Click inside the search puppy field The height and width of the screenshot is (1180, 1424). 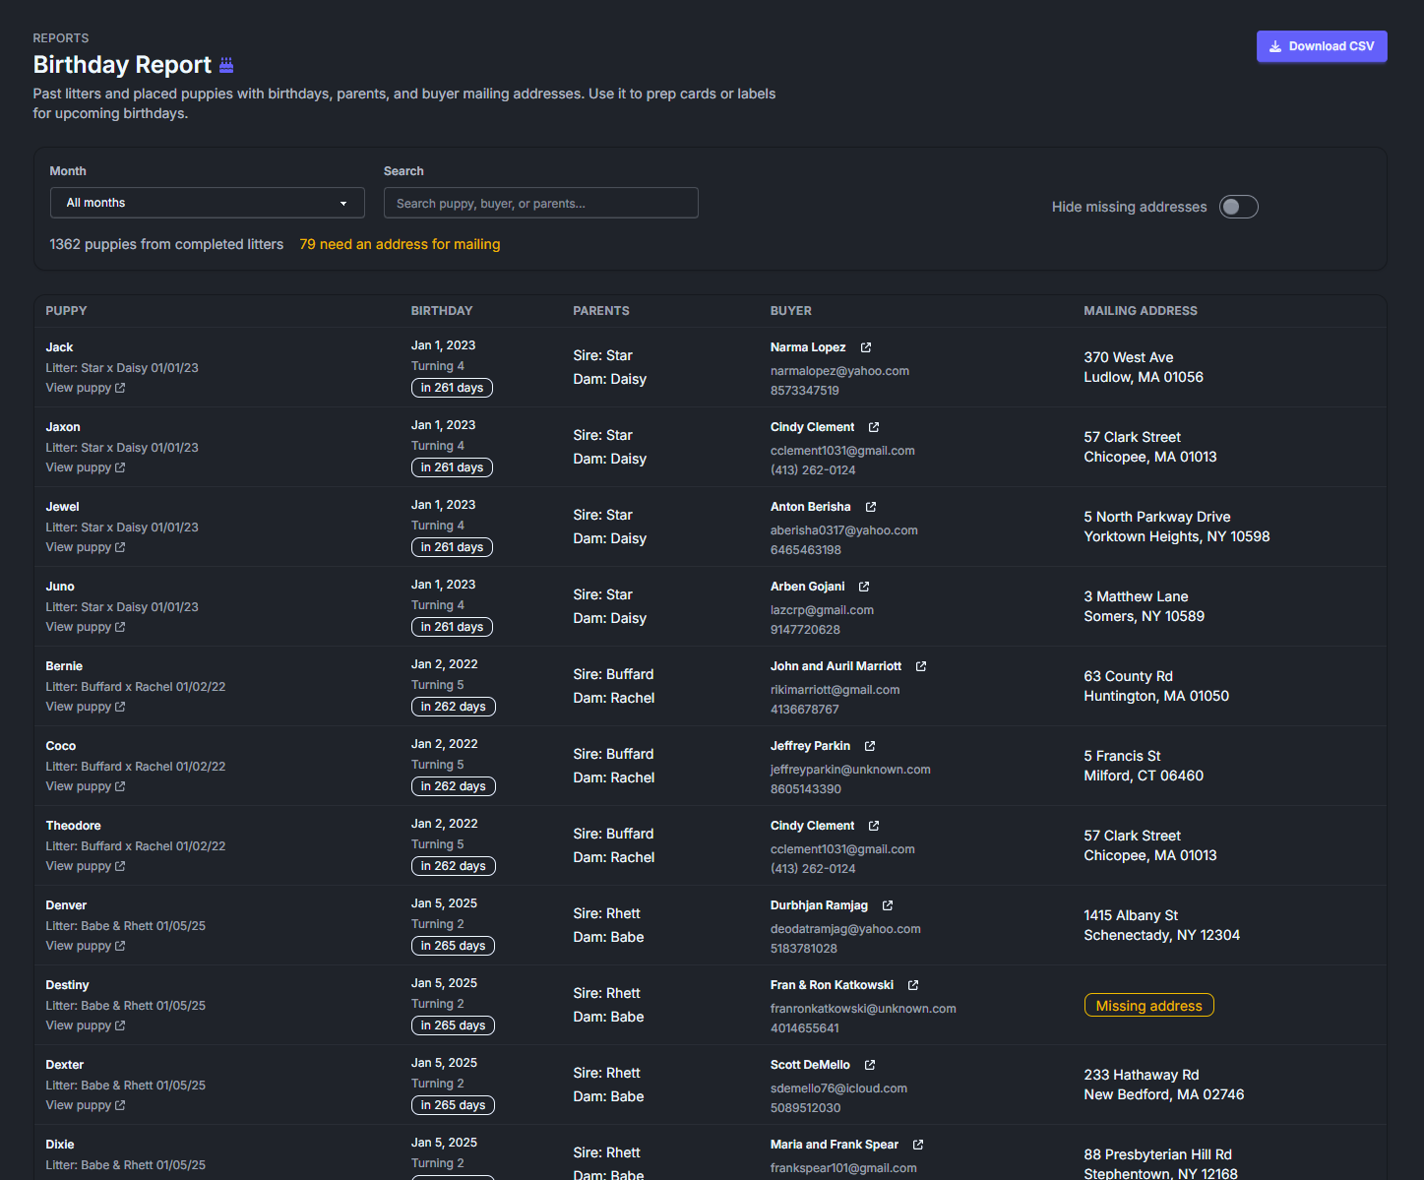pos(540,203)
